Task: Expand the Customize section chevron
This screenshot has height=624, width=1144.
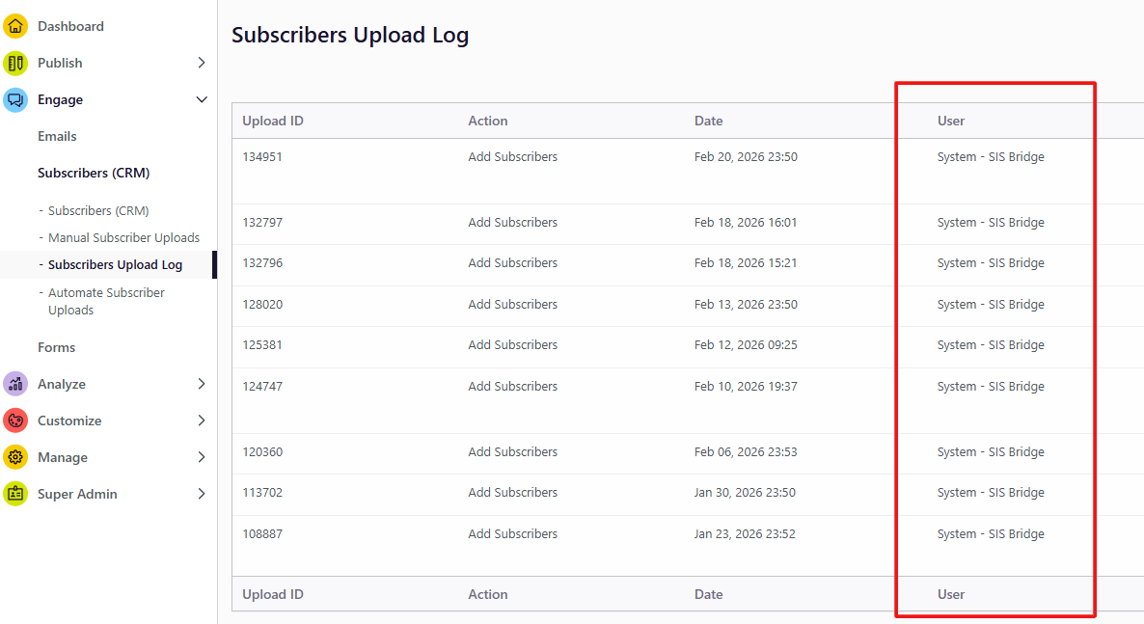Action: 202,420
